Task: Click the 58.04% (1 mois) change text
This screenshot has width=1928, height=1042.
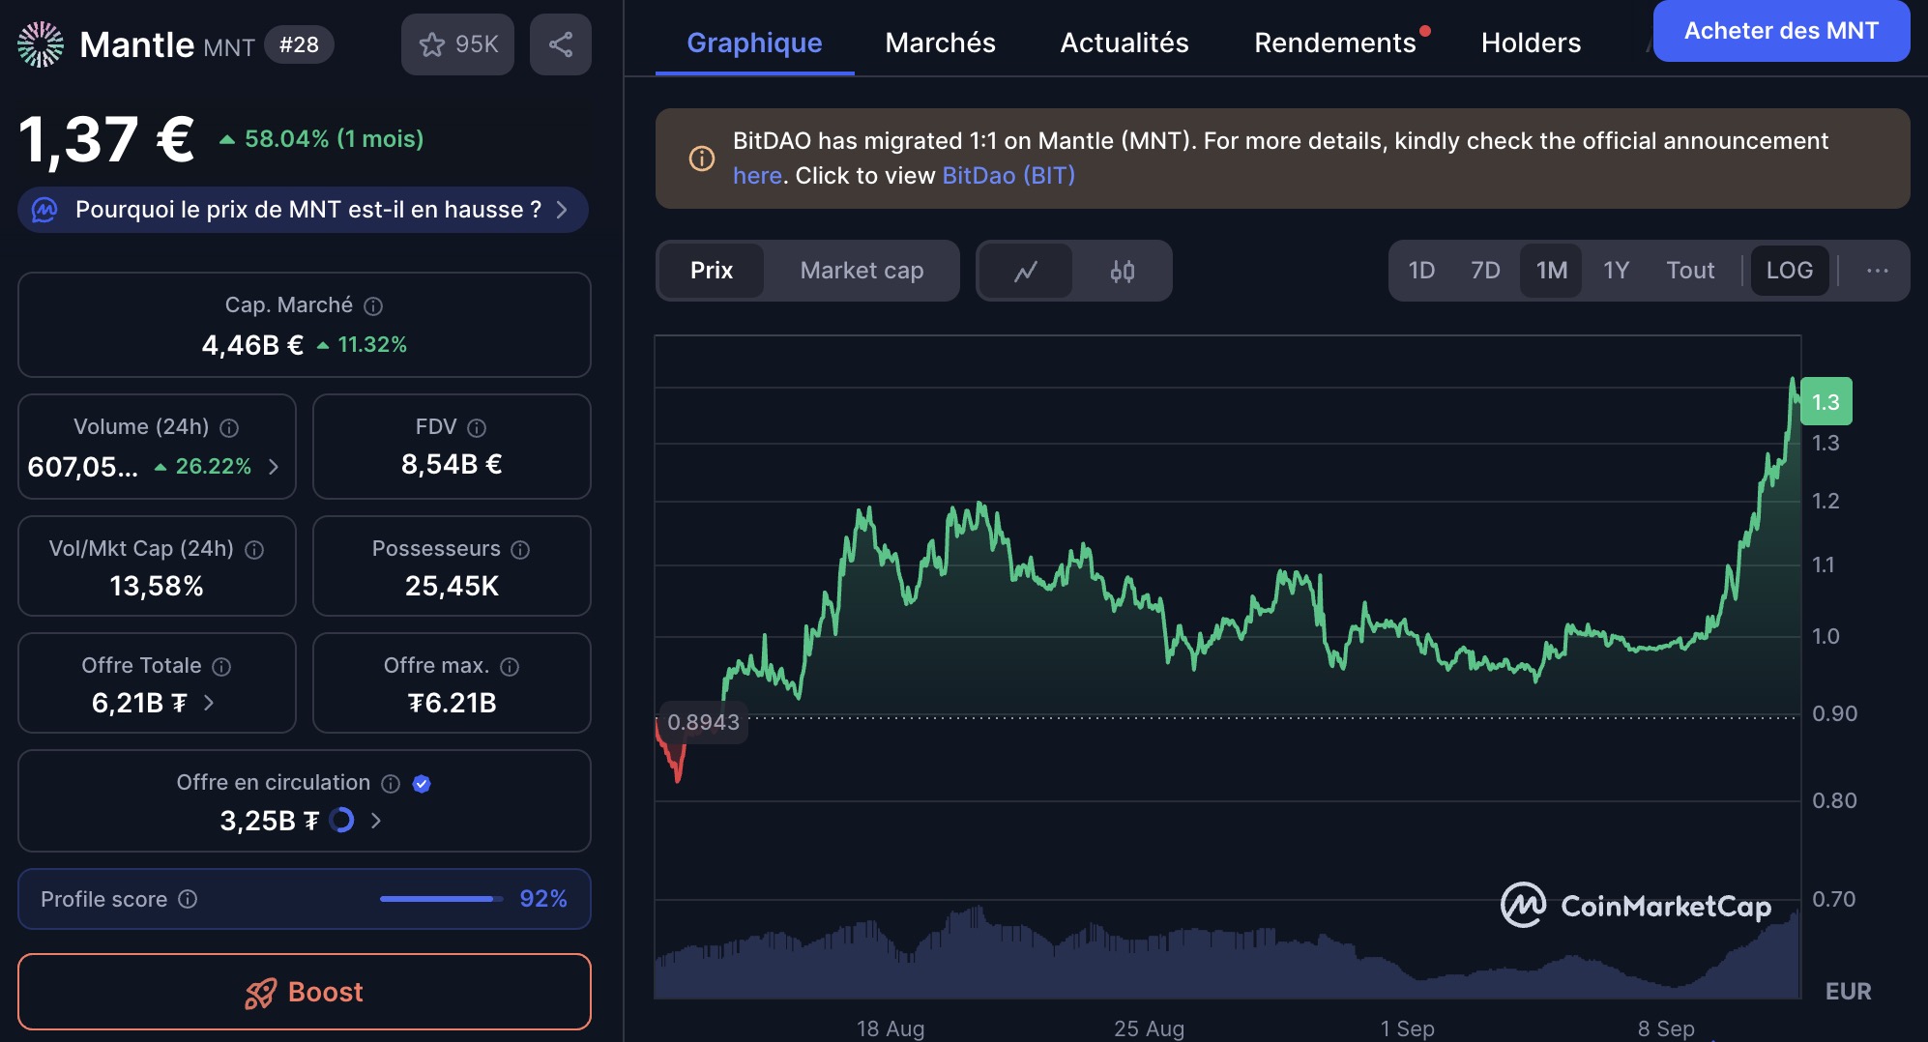Action: (334, 139)
